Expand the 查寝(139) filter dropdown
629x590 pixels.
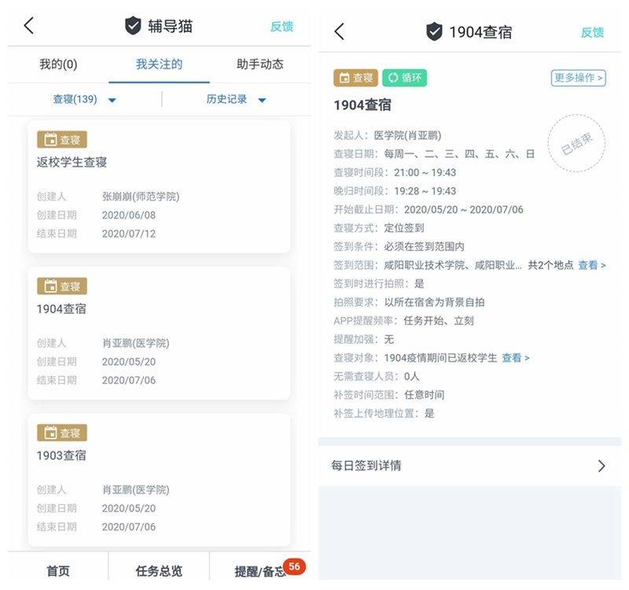coord(85,99)
